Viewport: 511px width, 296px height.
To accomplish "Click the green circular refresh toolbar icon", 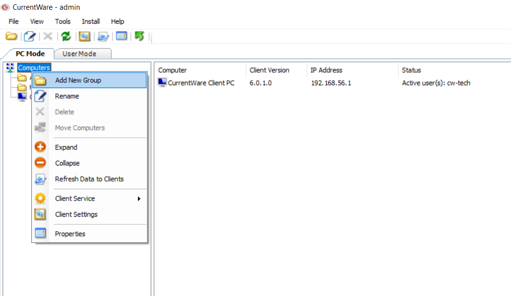I will click(x=66, y=36).
